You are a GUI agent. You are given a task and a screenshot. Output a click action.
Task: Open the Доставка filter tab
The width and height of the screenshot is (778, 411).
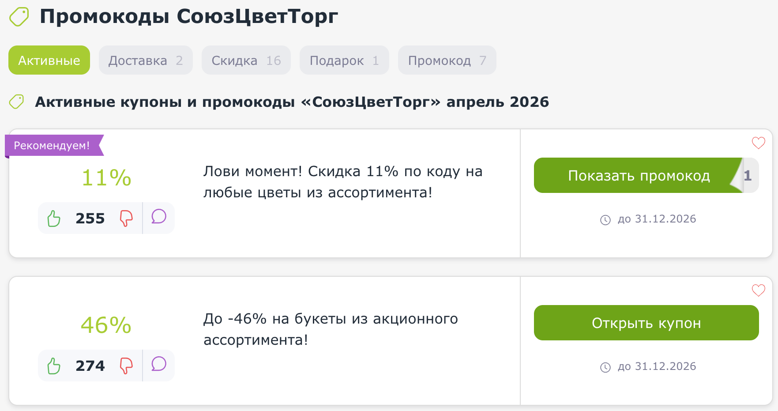pyautogui.click(x=146, y=60)
